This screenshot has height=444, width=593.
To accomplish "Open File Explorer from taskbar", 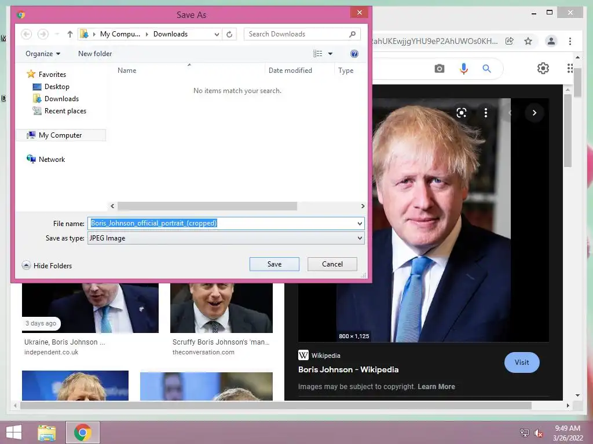I will click(47, 432).
